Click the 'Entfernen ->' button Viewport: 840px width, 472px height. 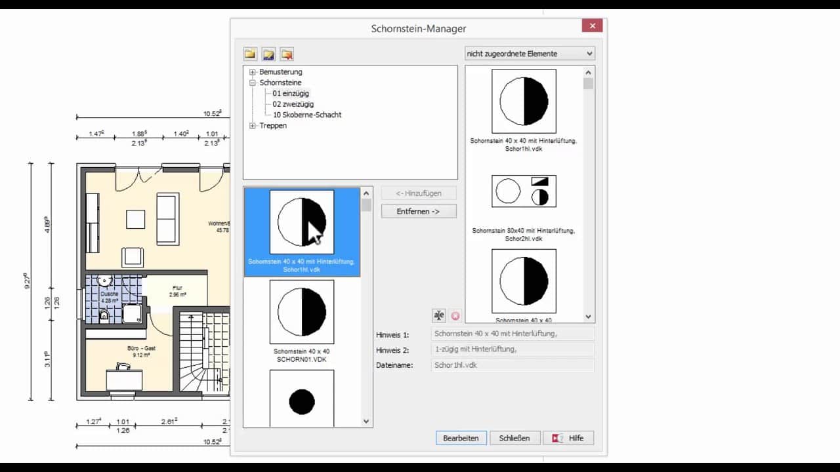click(419, 211)
